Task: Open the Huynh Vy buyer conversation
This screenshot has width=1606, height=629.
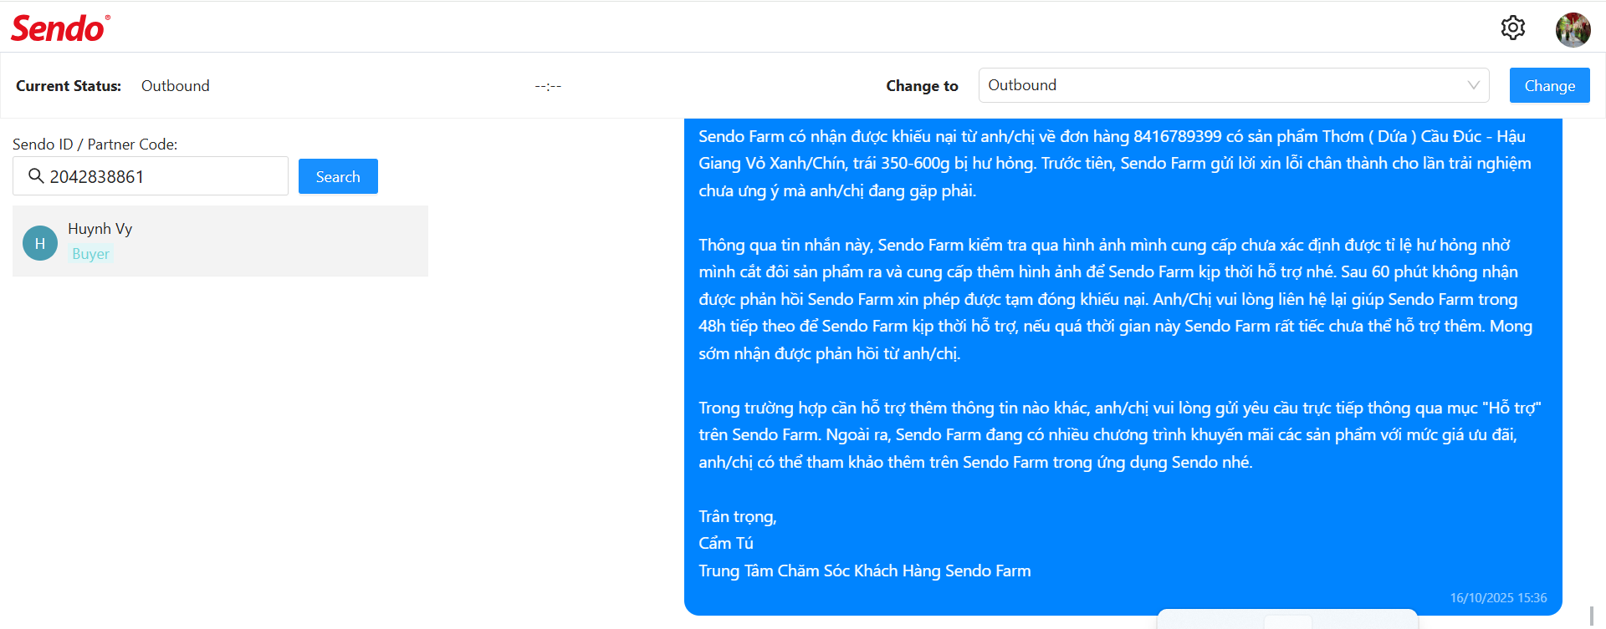Action: (x=220, y=241)
